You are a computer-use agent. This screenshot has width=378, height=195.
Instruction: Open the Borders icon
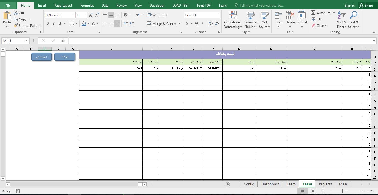pos(72,23)
